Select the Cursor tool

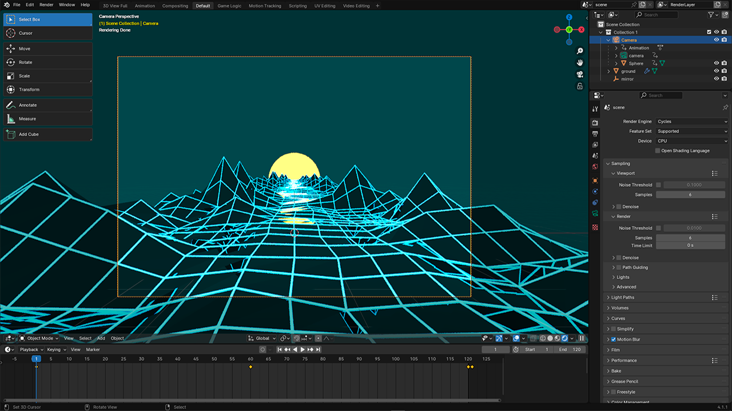(x=47, y=33)
